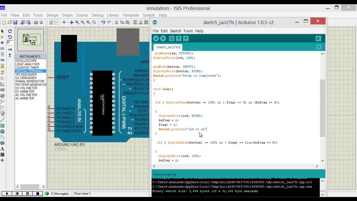Screen dimensions: 357x201
Task: Click ISIS Zoom In magnifier icon
Action: tap(77, 22)
